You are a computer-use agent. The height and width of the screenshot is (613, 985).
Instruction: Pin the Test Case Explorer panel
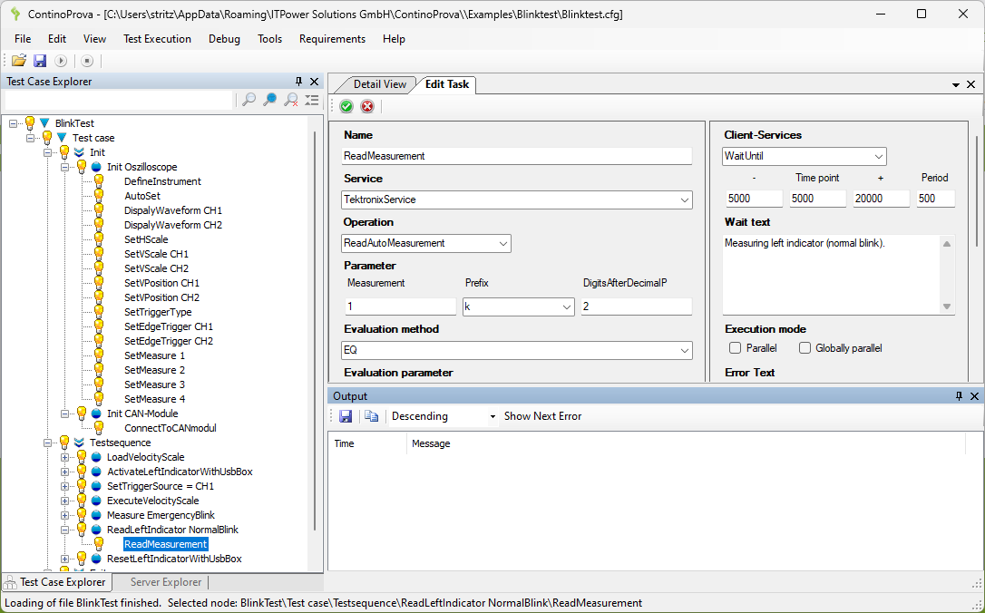[299, 82]
